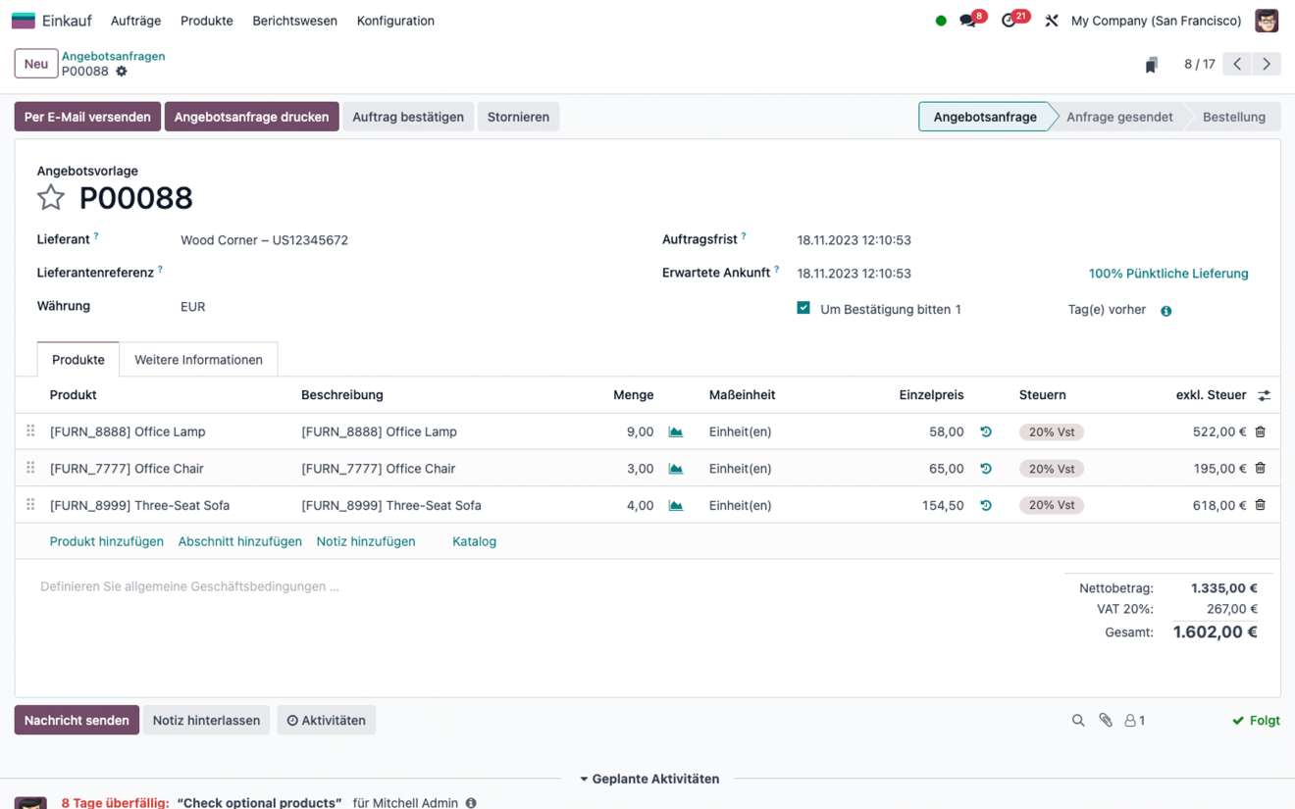Toggle the Folgt following status
The image size is (1295, 809).
click(x=1256, y=721)
